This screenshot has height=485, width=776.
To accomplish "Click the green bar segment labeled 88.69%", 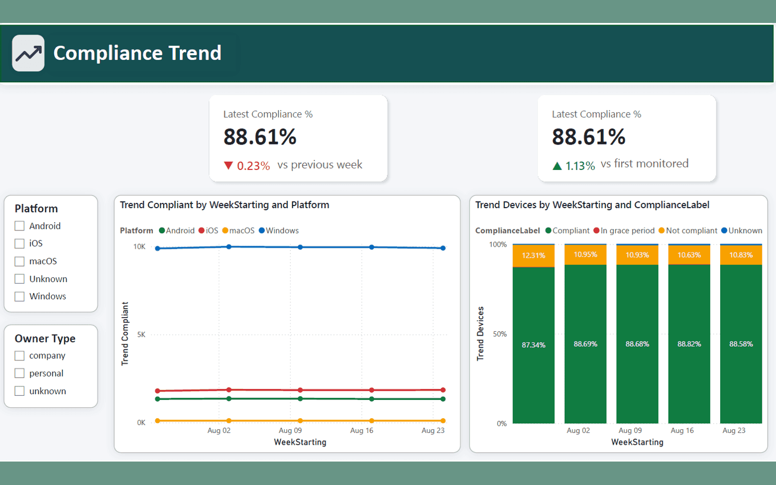I will [x=585, y=344].
